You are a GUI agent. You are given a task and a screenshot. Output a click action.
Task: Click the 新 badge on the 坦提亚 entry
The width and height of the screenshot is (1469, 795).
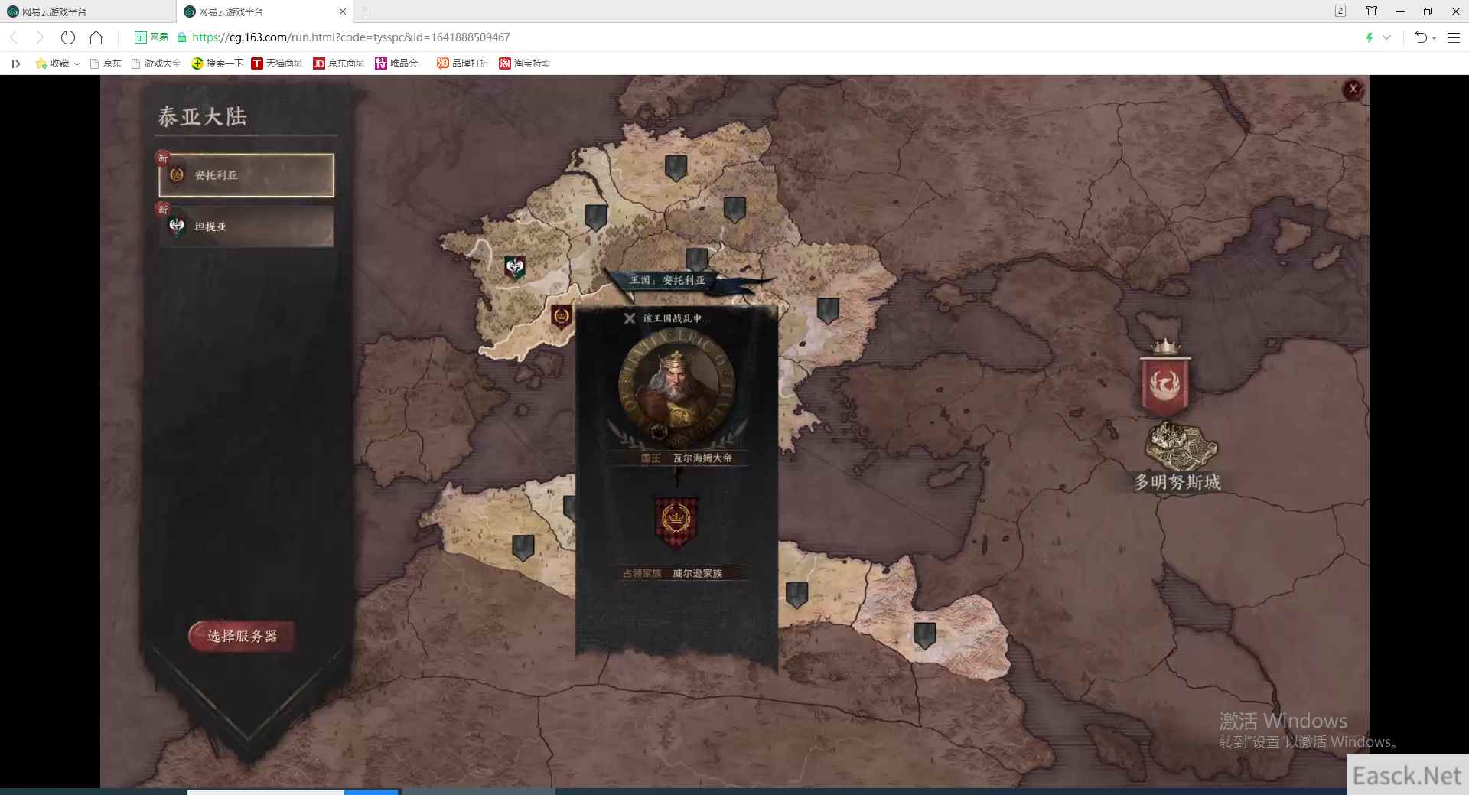pos(162,209)
